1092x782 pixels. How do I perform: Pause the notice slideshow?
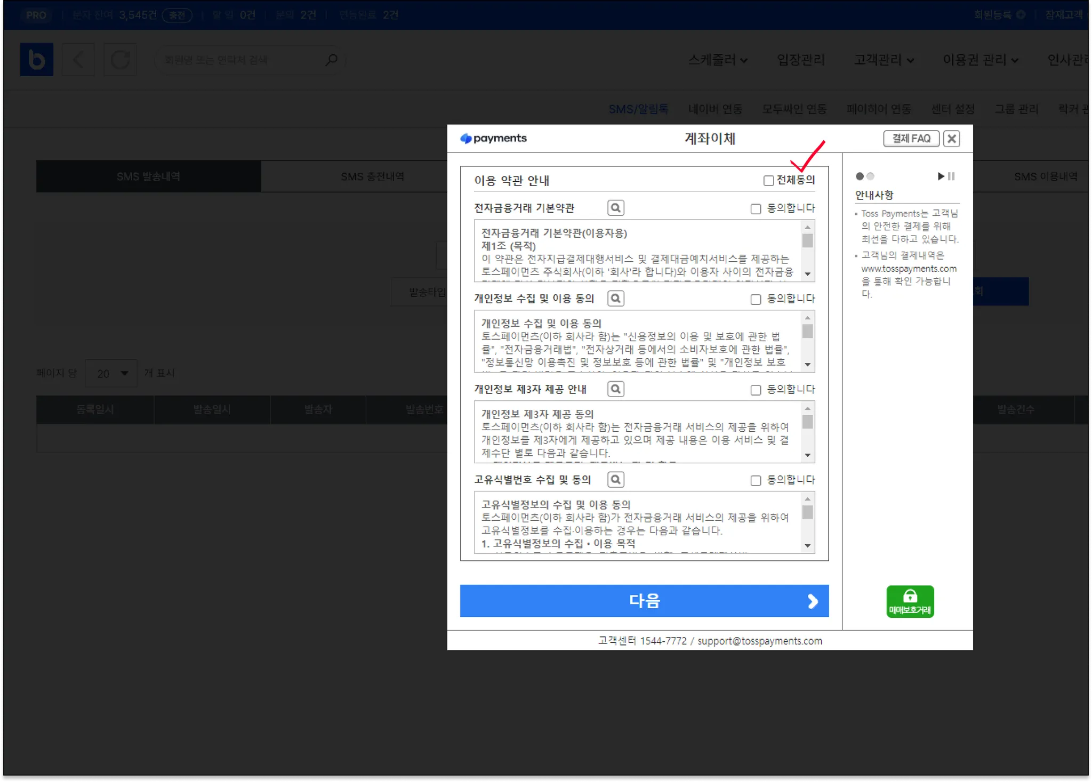pos(951,176)
